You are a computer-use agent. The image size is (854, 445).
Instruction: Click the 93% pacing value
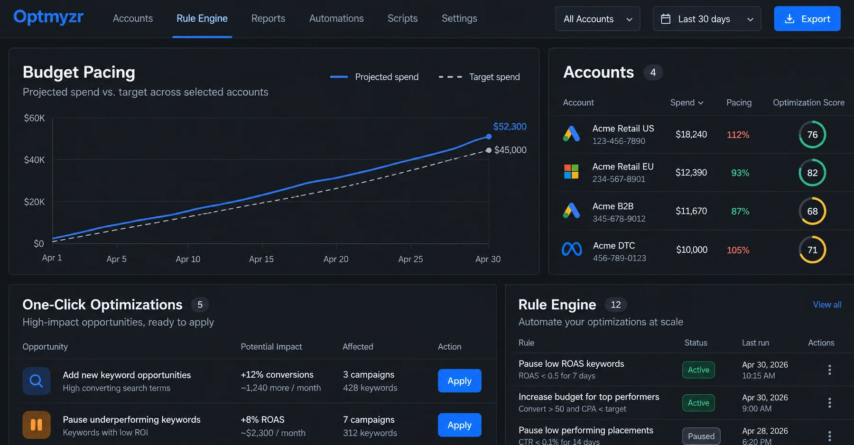(740, 173)
